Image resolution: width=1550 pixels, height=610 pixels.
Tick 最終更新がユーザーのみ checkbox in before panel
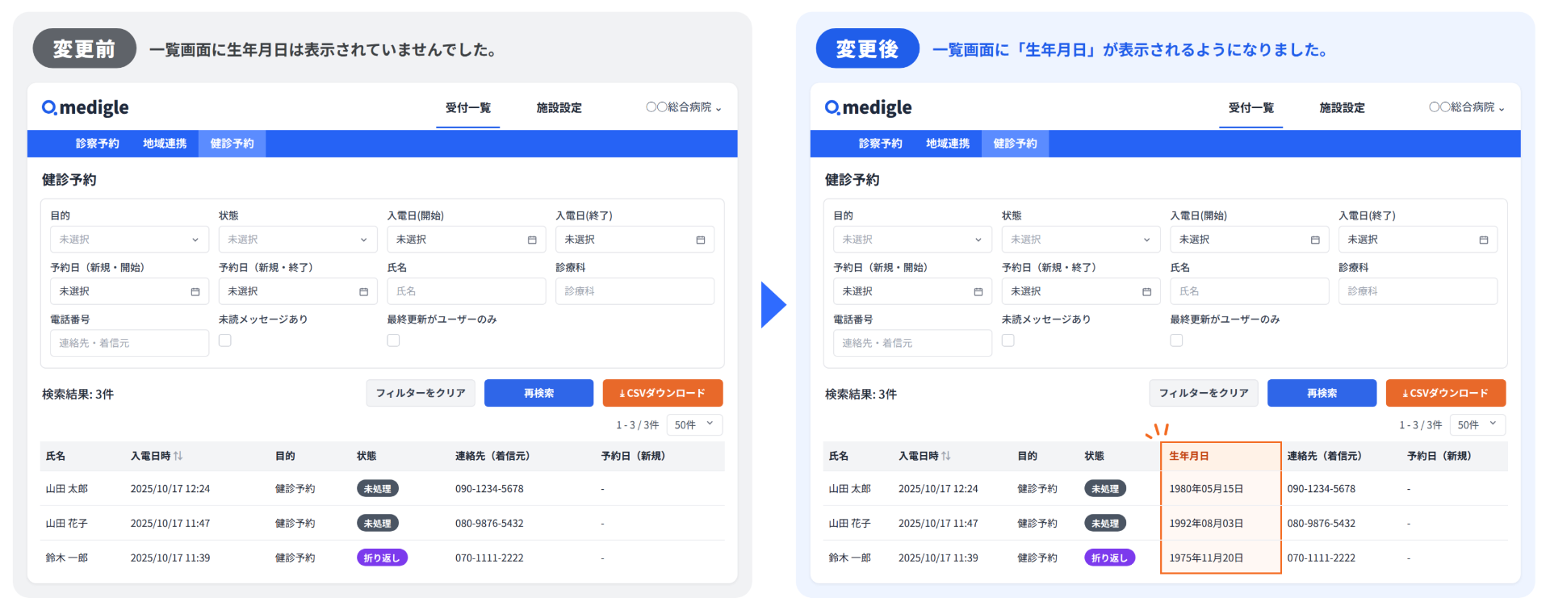pos(393,341)
